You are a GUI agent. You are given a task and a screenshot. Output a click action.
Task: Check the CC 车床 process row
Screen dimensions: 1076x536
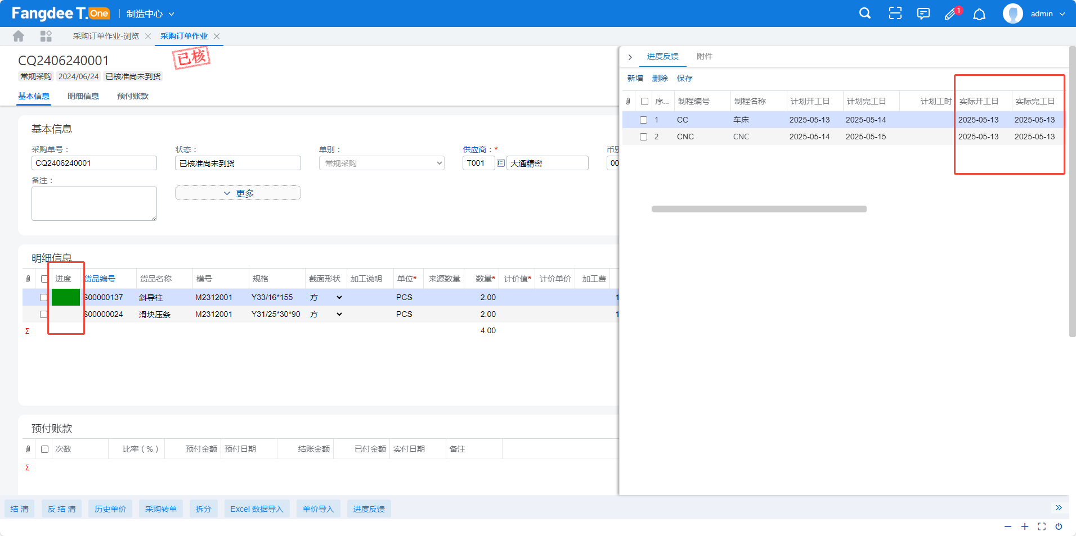click(644, 120)
